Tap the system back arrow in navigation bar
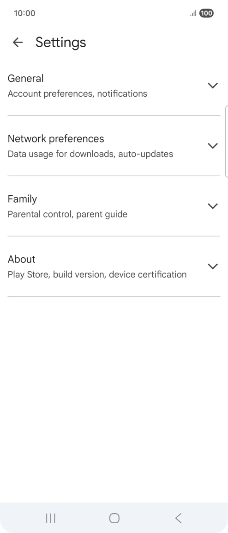228x533 pixels. point(179,518)
